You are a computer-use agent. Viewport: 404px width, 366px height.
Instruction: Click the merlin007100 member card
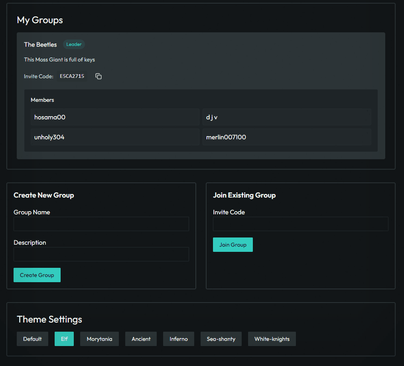286,137
